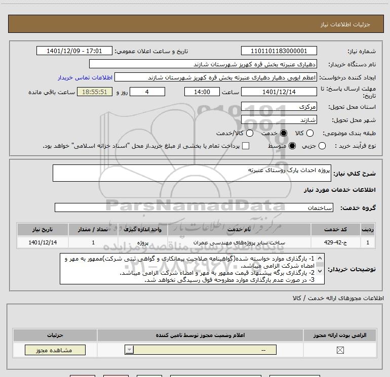Click the delivery city field شازند

coord(279,120)
